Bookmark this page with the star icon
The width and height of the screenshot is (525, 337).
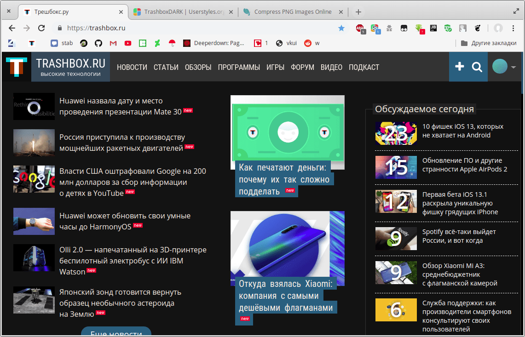pyautogui.click(x=341, y=28)
